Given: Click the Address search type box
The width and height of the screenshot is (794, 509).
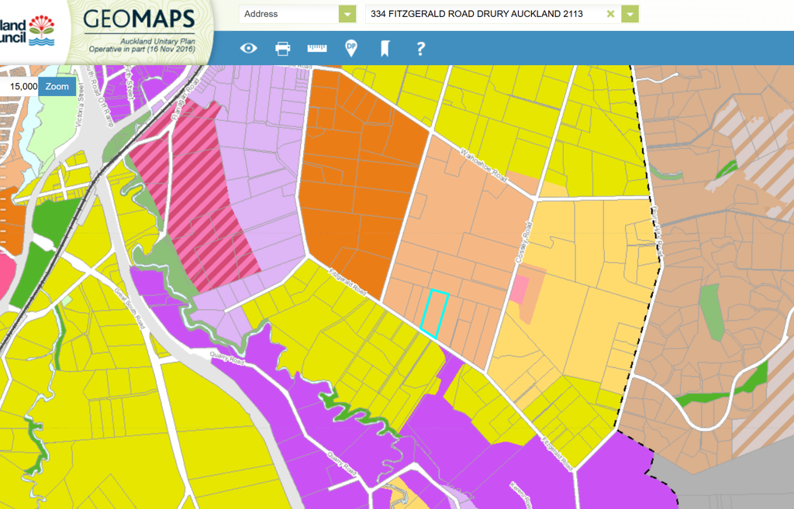Looking at the screenshot, I should 287,14.
